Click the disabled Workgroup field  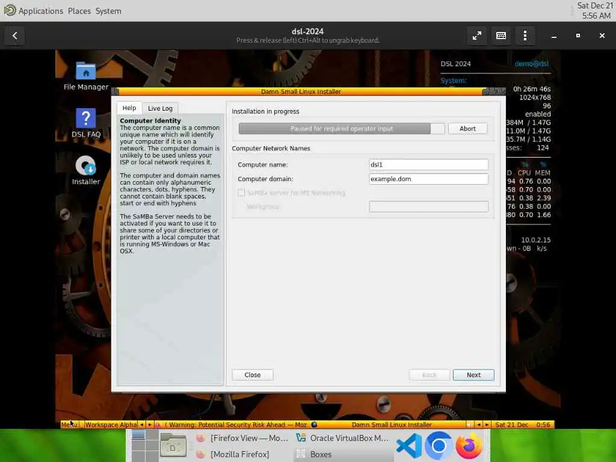pos(428,207)
